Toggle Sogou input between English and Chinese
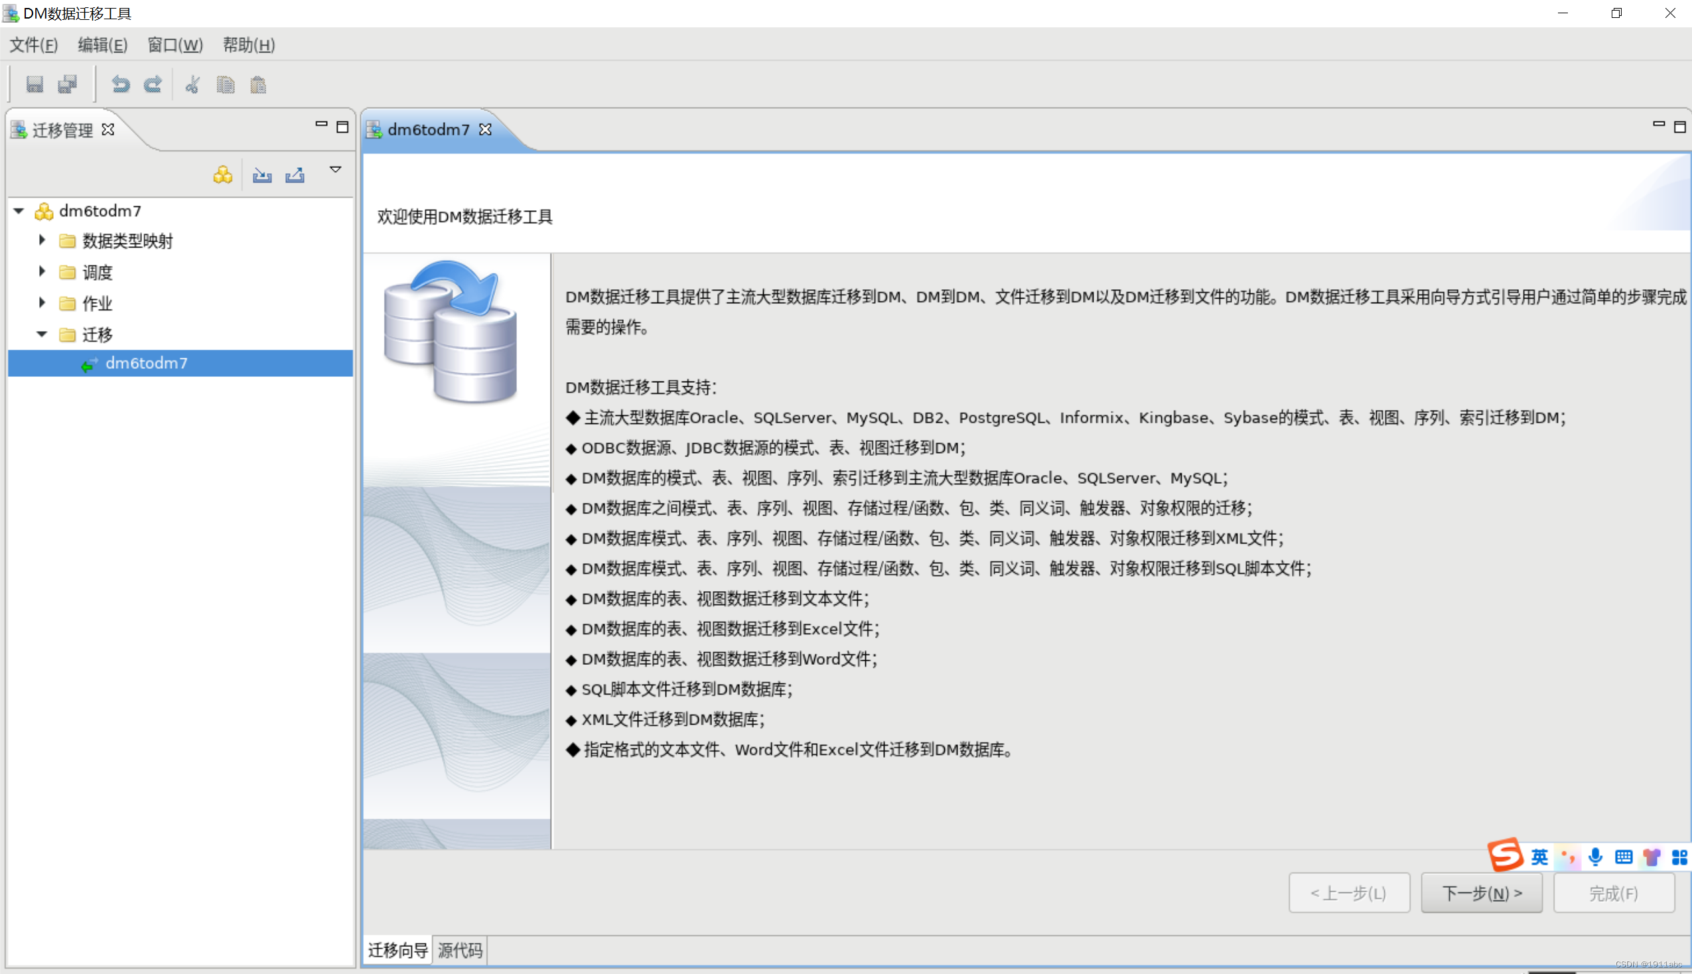Screen dimensions: 1692x974 [1539, 857]
